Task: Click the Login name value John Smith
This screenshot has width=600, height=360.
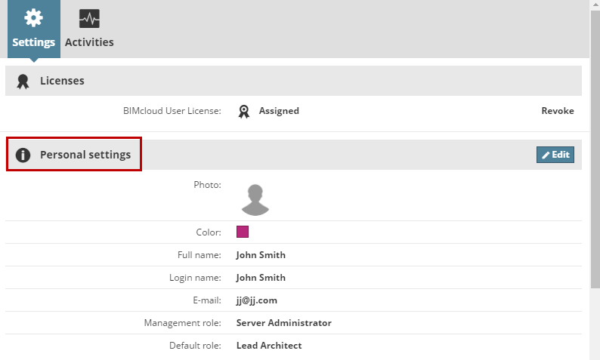Action: coord(261,278)
